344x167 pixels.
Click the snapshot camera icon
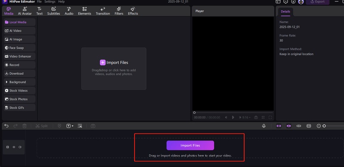[x=256, y=118]
